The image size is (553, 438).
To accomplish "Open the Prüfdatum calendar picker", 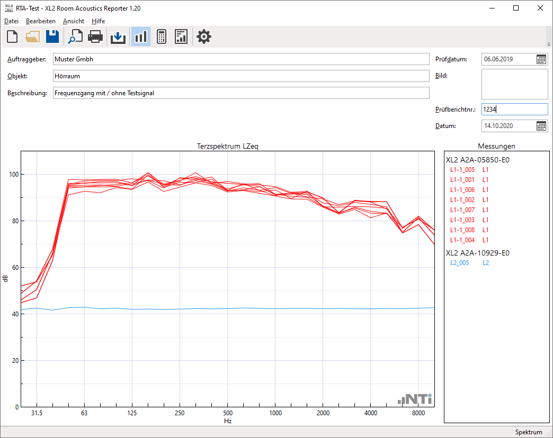I will (x=541, y=59).
